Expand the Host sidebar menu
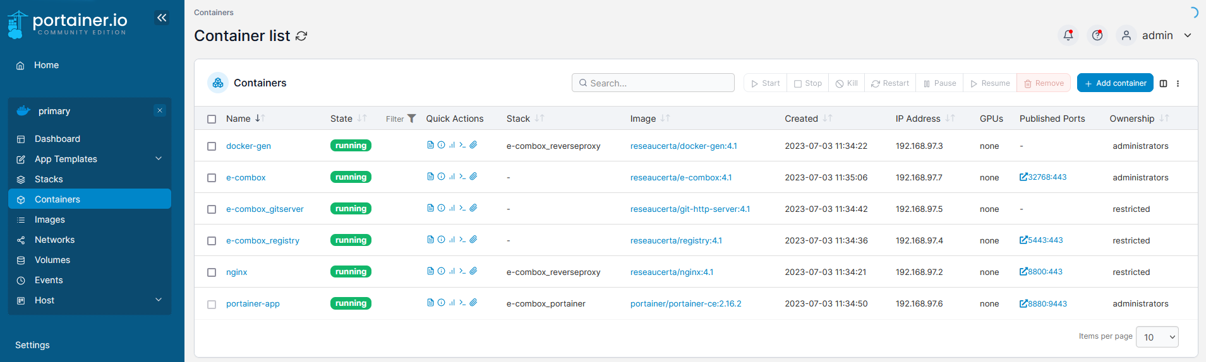 pyautogui.click(x=159, y=300)
